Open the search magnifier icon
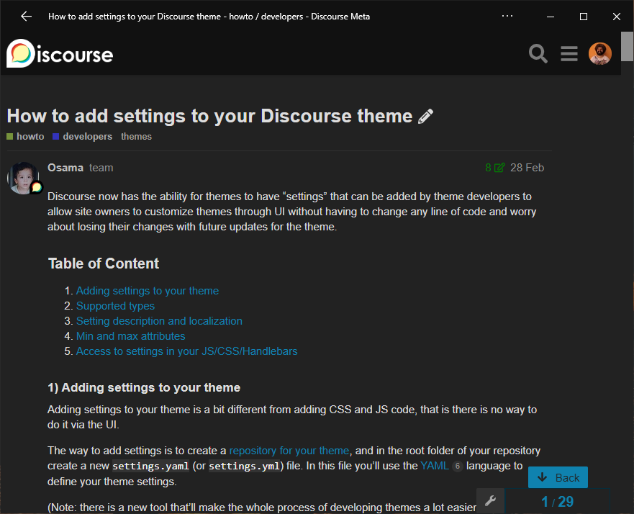This screenshot has width=634, height=514. (538, 53)
